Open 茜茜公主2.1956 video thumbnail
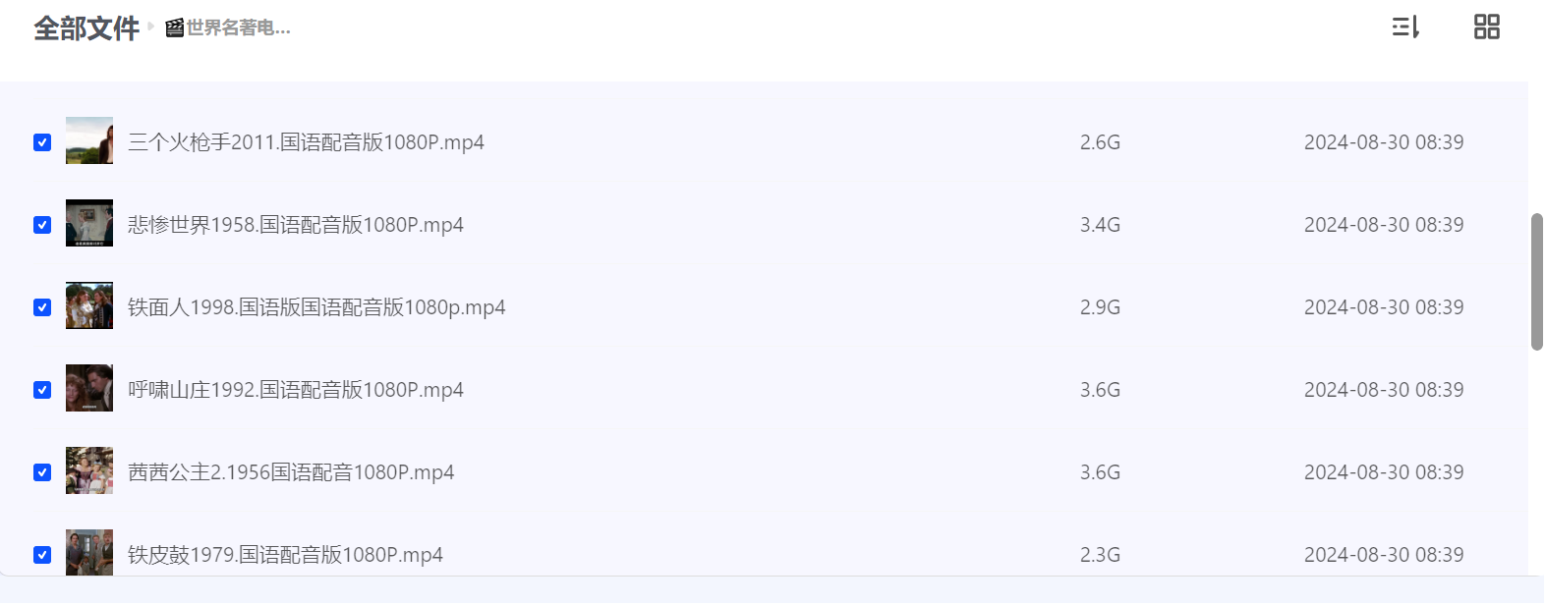This screenshot has height=605, width=1546. [x=89, y=470]
